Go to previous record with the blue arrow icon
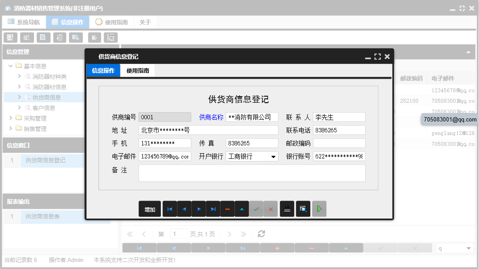 click(x=184, y=208)
